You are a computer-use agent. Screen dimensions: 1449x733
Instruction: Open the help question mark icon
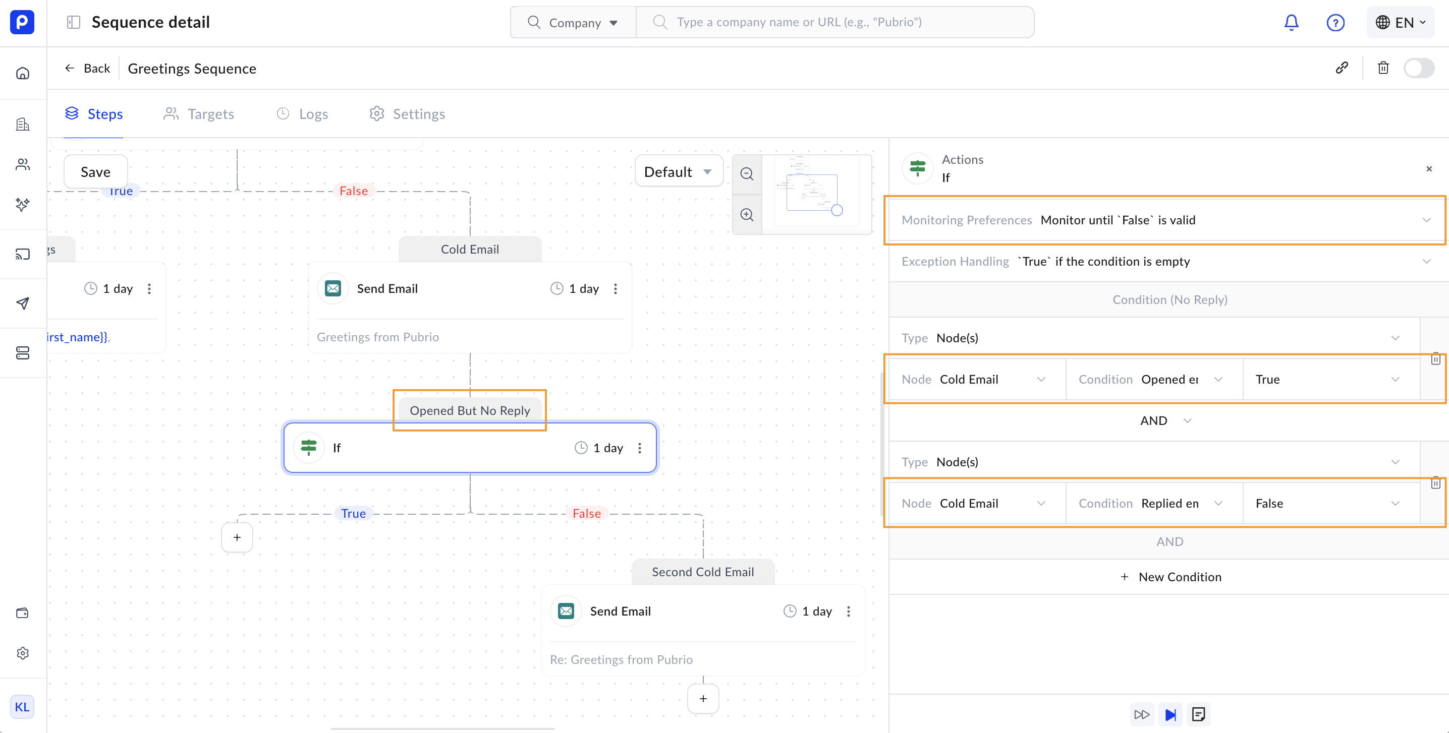click(1335, 23)
